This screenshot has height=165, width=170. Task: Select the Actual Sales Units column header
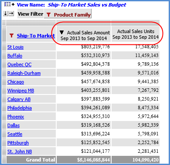[x=136, y=34]
